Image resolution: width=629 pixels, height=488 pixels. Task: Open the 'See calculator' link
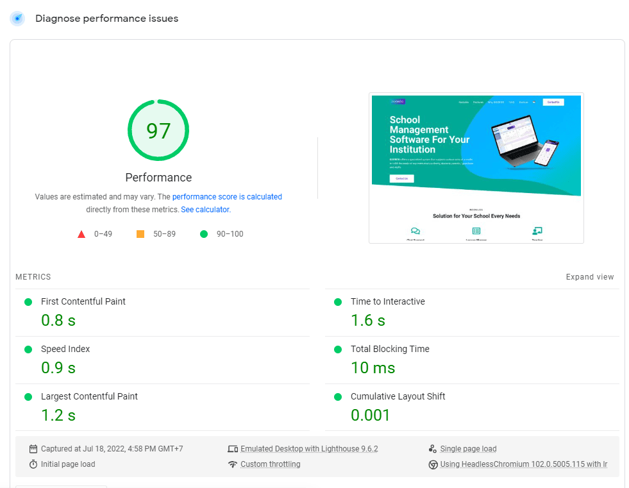tap(205, 210)
